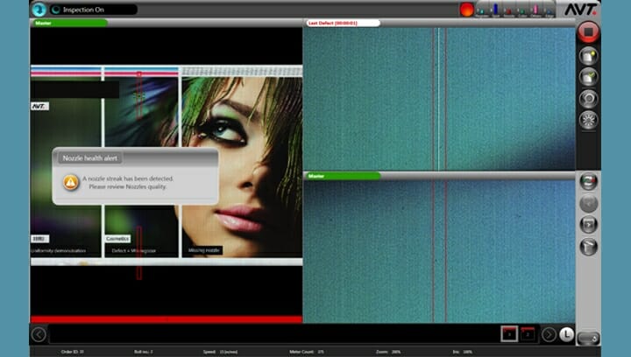Click the circular ring icon in right sidebar
Screen dimensions: 631x357
pyautogui.click(x=588, y=99)
